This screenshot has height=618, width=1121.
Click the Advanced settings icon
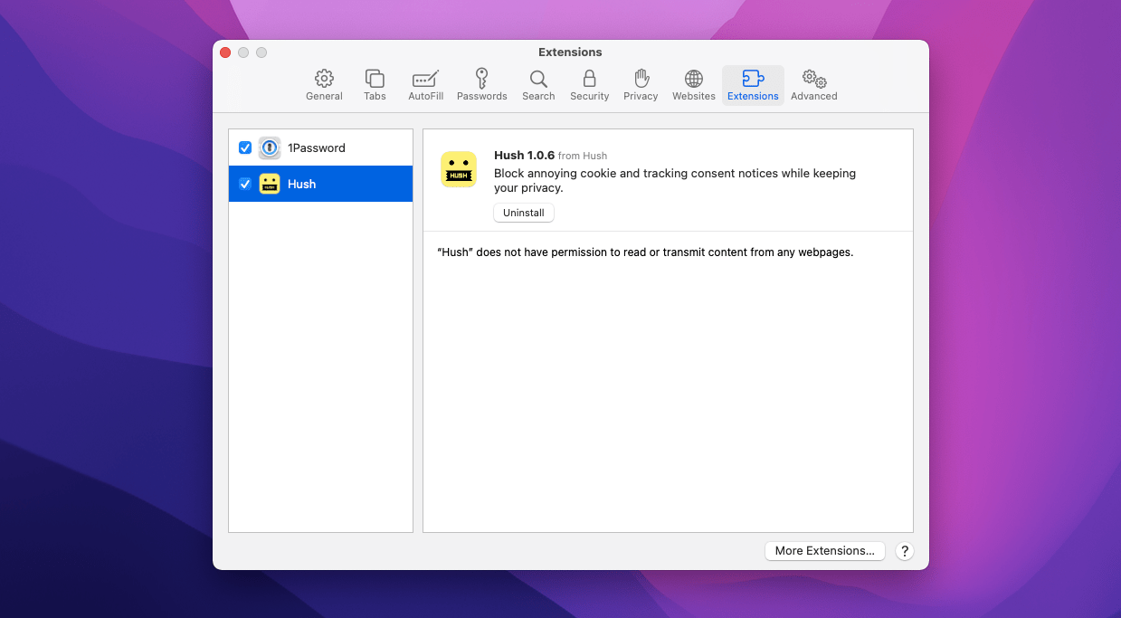pyautogui.click(x=812, y=84)
